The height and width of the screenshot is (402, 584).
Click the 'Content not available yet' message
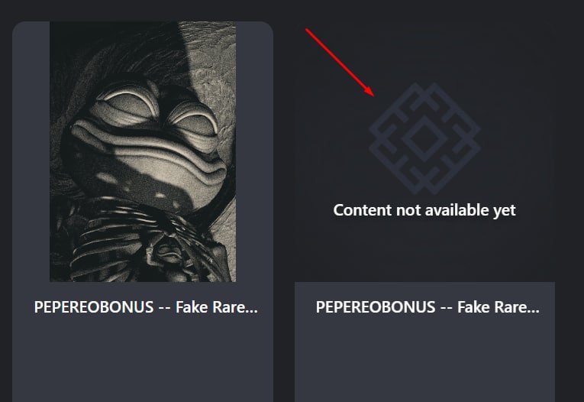point(424,210)
